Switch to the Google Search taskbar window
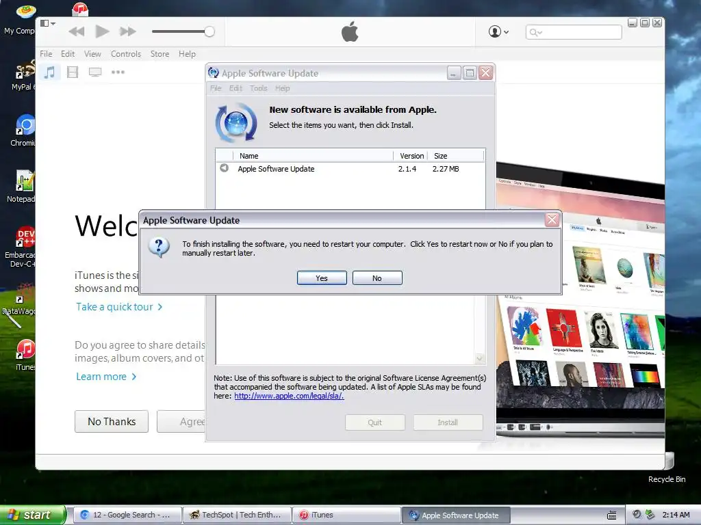701x525 pixels. 127,515
